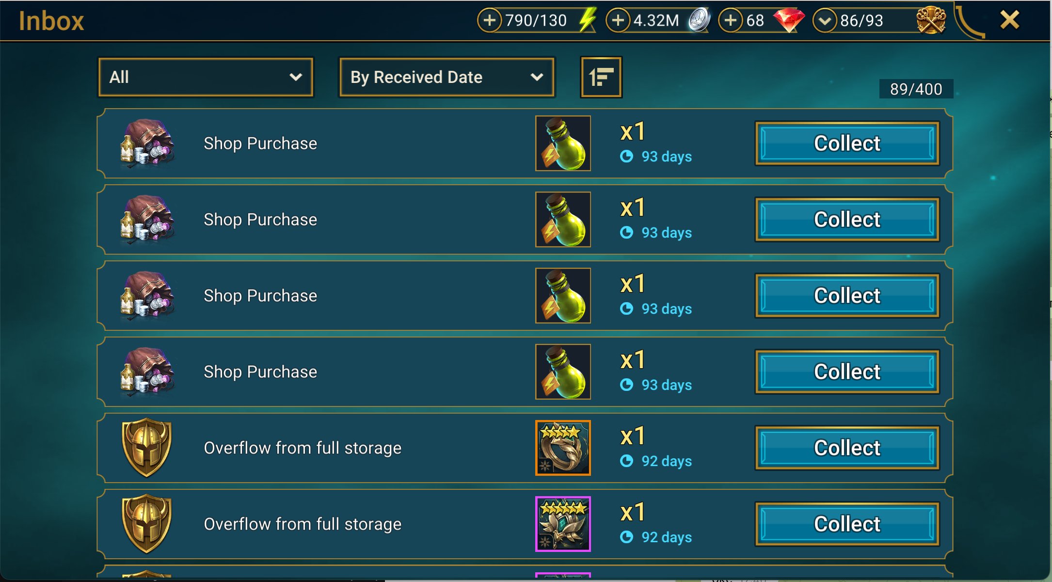Viewport: 1052px width, 582px height.
Task: Click the second Shop Purchase potion thumbnail
Action: pos(563,220)
